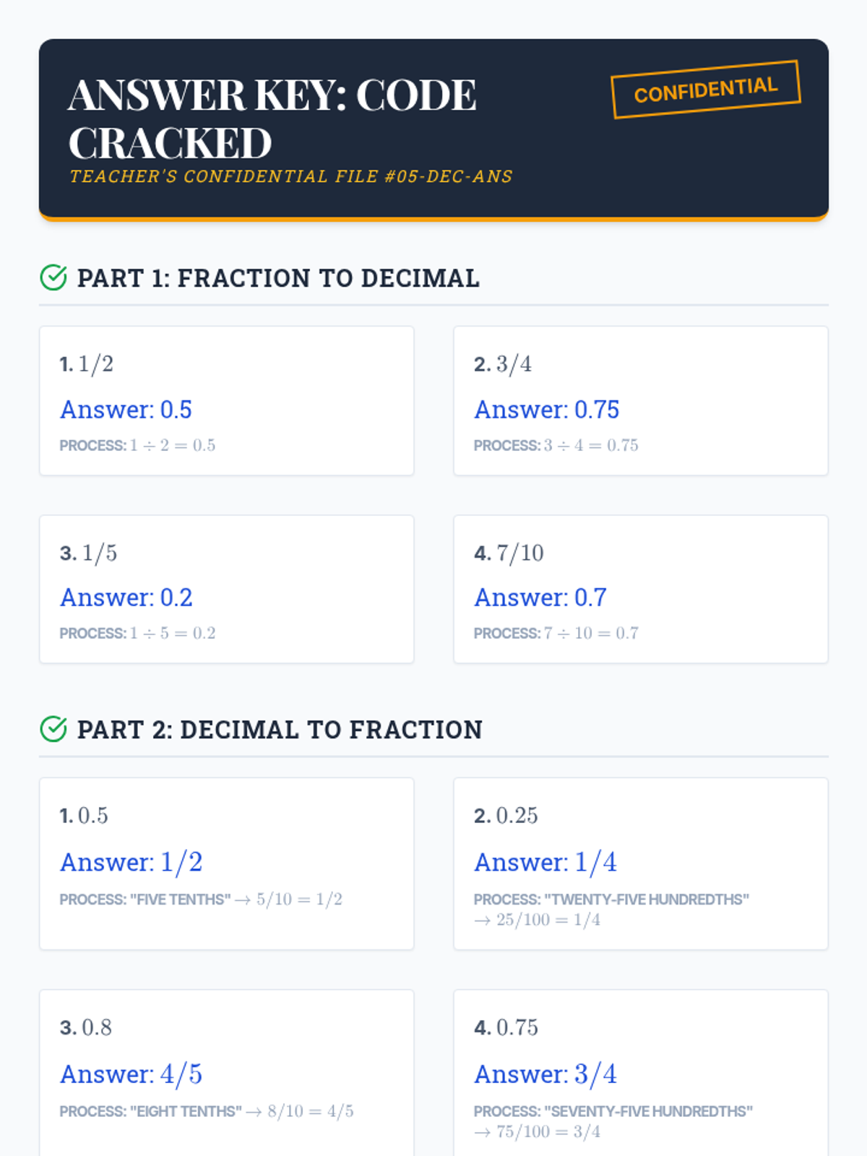Click the Part 1 green checkmark icon
867x1156 pixels.
(53, 277)
